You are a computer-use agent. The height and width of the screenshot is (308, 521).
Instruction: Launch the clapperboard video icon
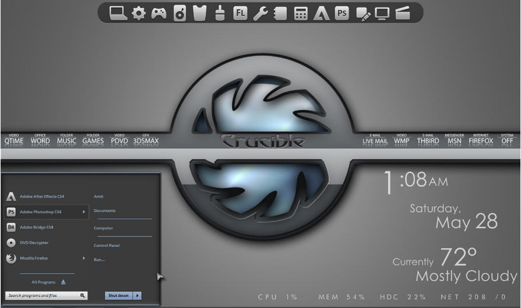[402, 13]
